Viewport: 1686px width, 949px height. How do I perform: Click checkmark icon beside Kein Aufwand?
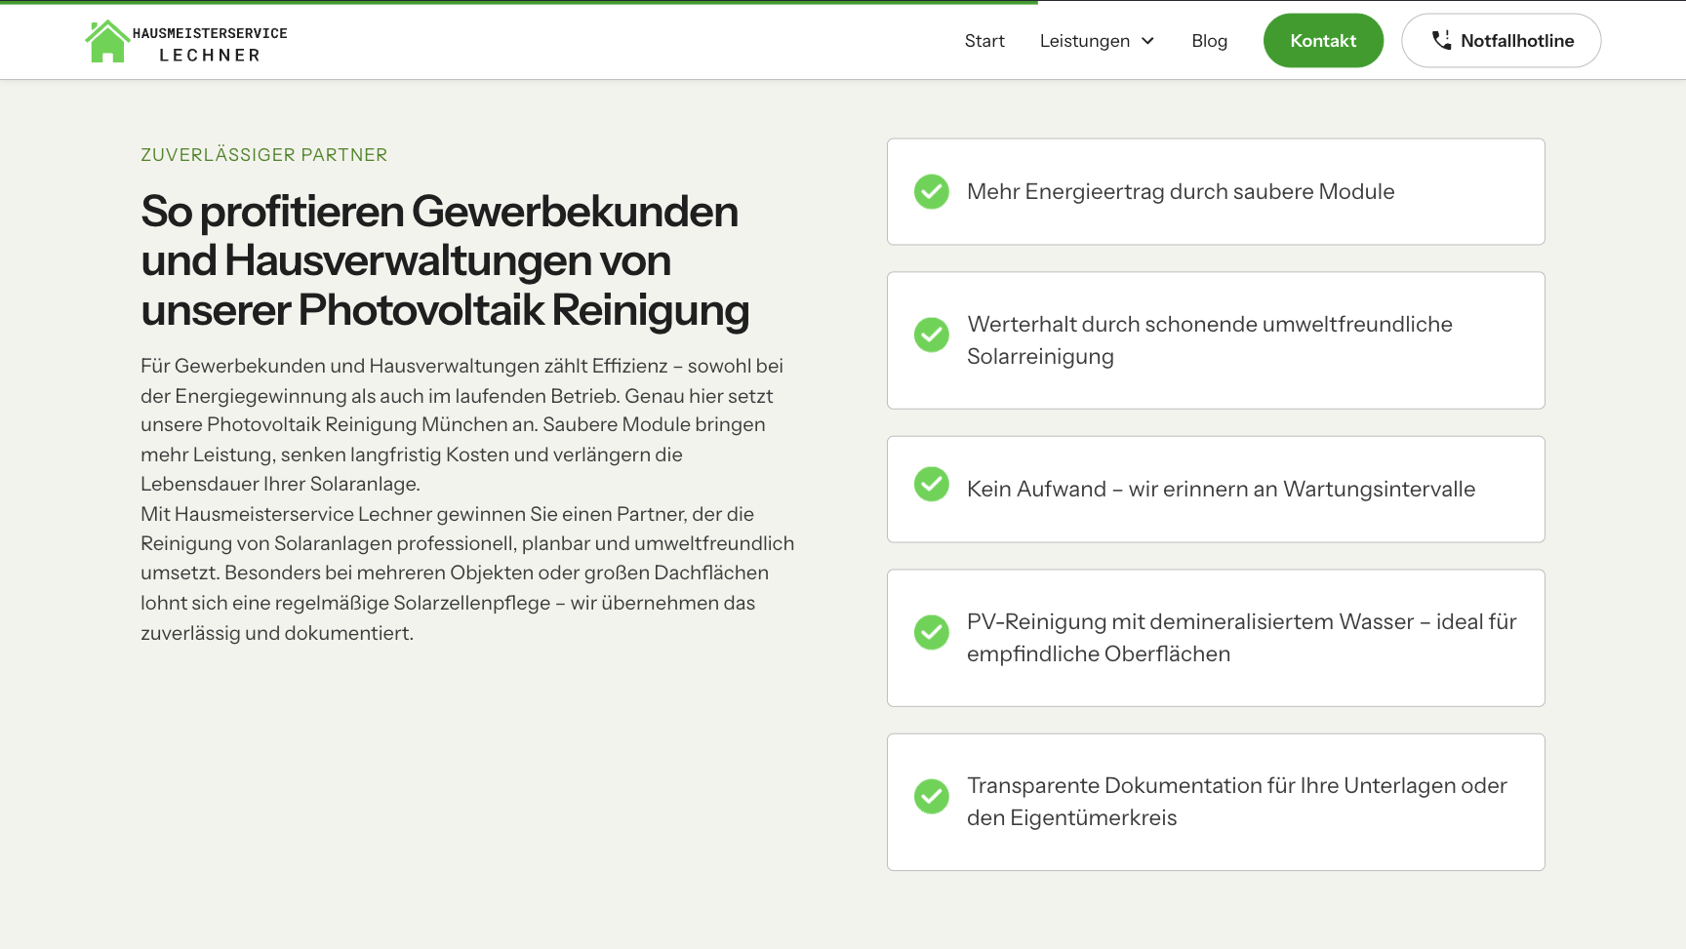pyautogui.click(x=932, y=484)
